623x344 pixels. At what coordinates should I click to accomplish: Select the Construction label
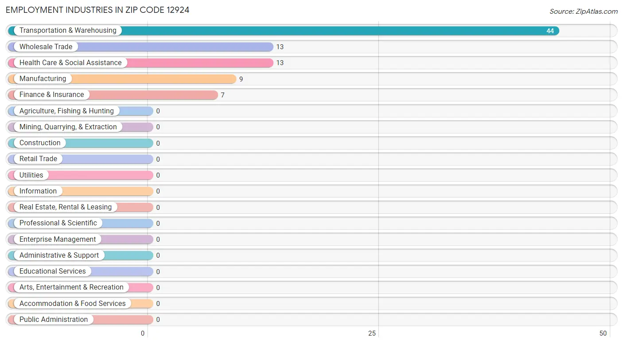point(40,143)
